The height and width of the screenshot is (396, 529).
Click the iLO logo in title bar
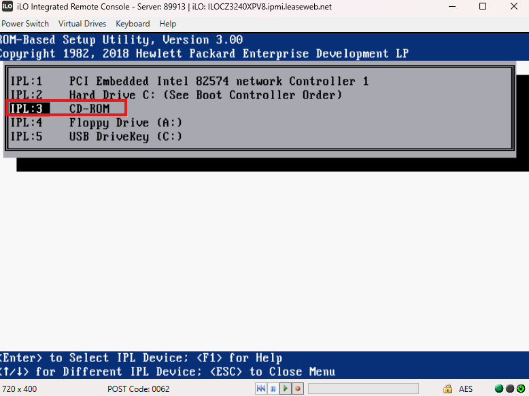pyautogui.click(x=7, y=6)
